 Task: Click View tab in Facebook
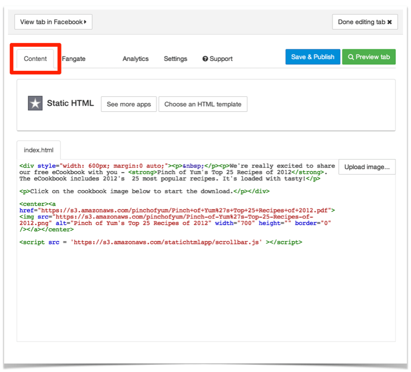click(x=53, y=22)
